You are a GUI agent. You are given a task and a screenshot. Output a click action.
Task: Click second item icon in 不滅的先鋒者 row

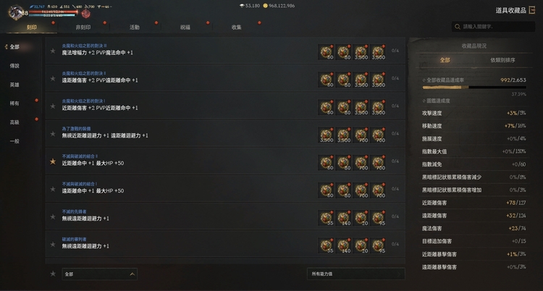[x=343, y=218]
